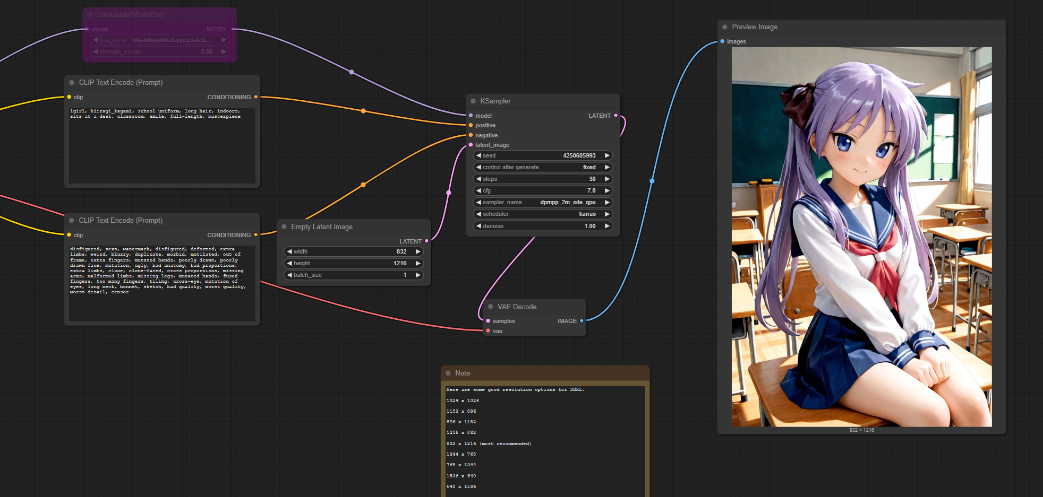Decrease steps with the left arrow
This screenshot has width=1043, height=497.
tap(478, 179)
